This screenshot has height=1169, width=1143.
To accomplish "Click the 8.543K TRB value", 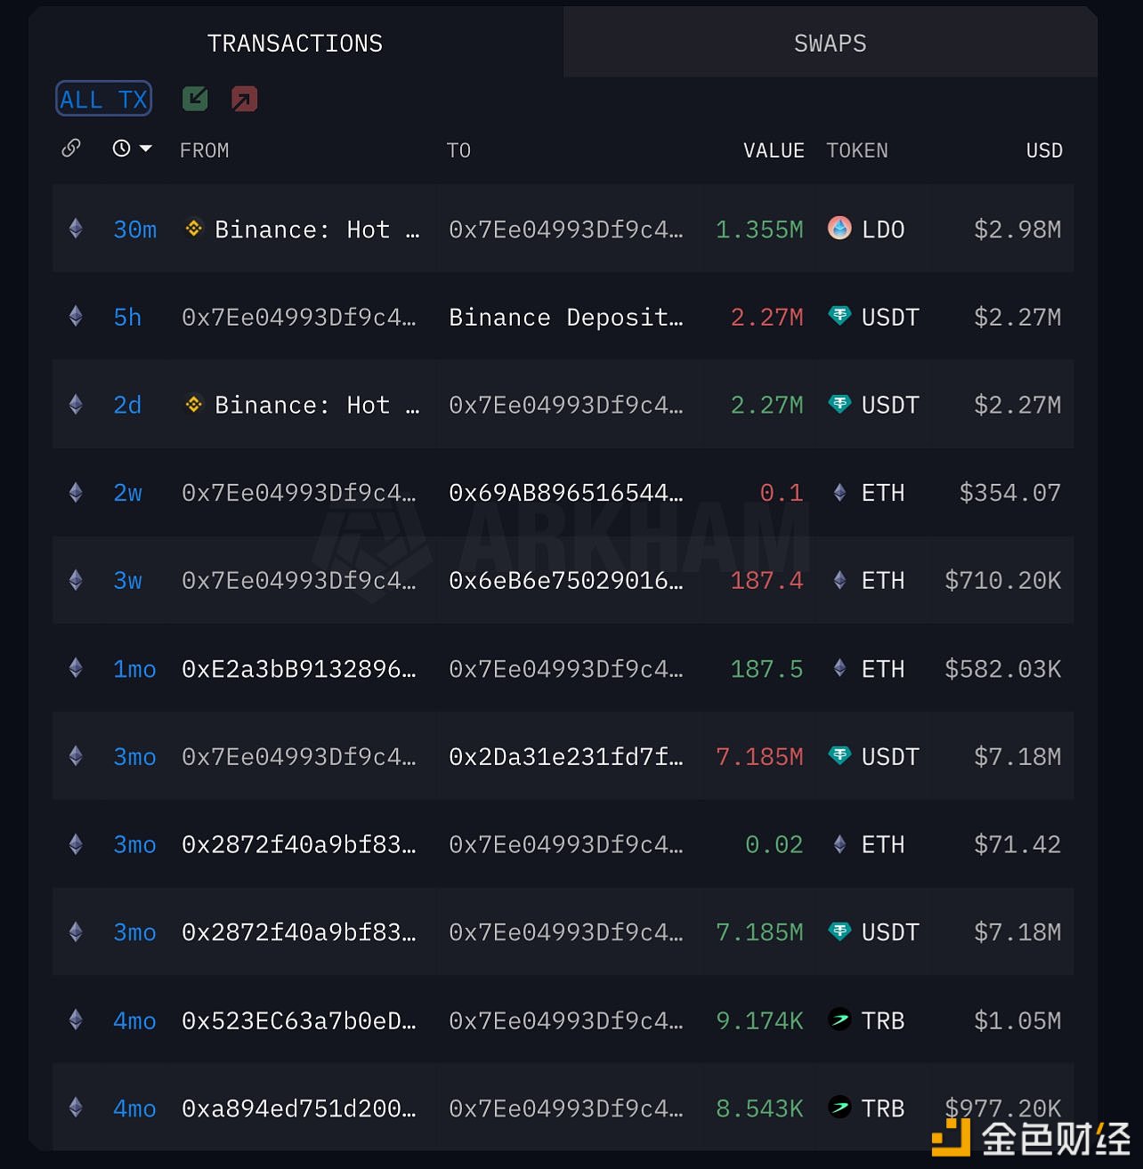I will [x=759, y=1109].
